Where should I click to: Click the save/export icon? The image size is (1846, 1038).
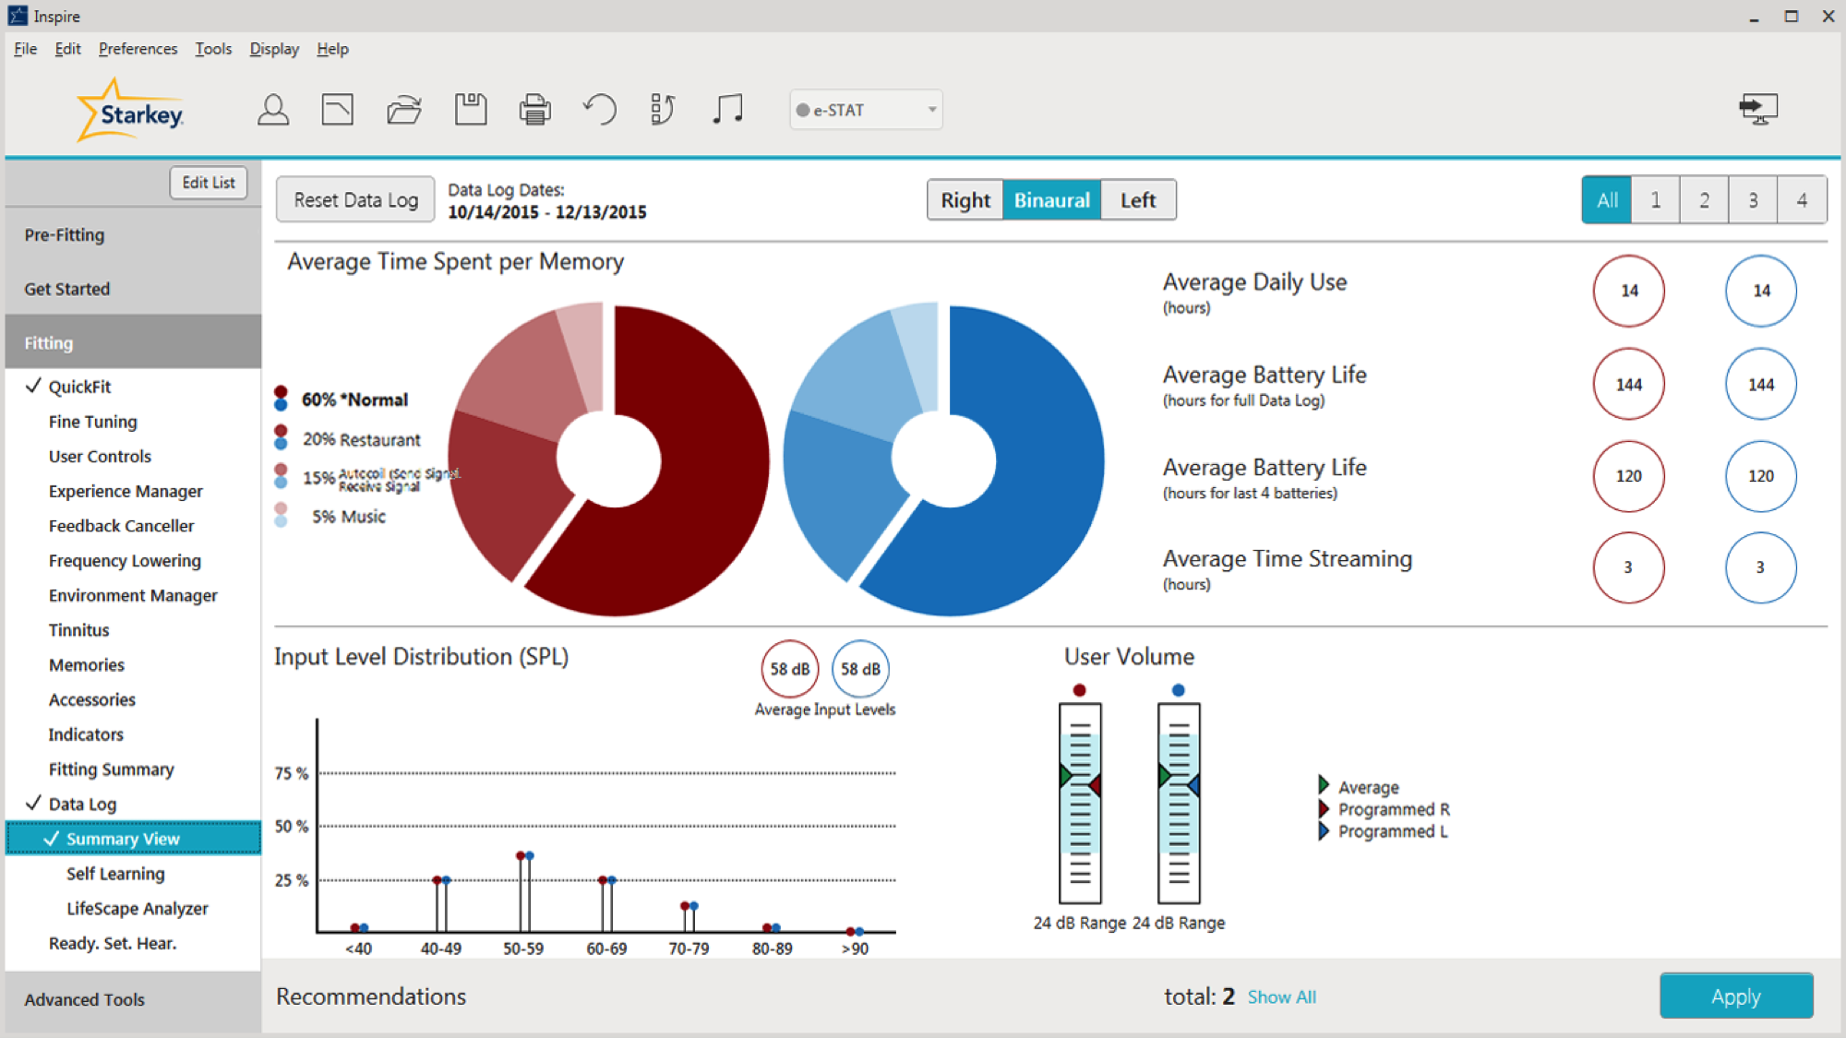pos(471,111)
